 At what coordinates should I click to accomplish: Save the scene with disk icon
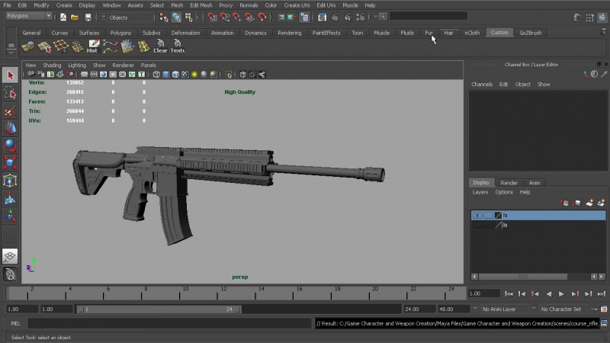pyautogui.click(x=88, y=17)
